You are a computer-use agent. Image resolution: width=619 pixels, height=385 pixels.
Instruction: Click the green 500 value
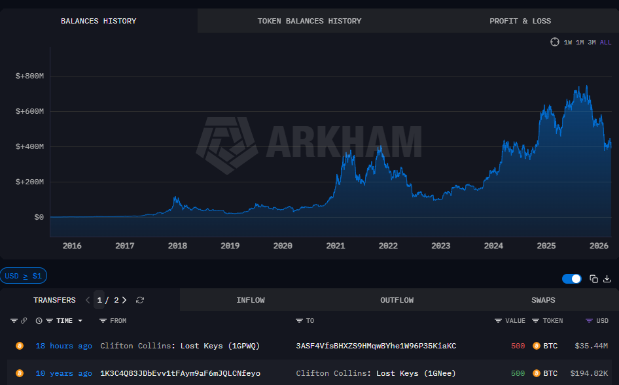(x=518, y=373)
